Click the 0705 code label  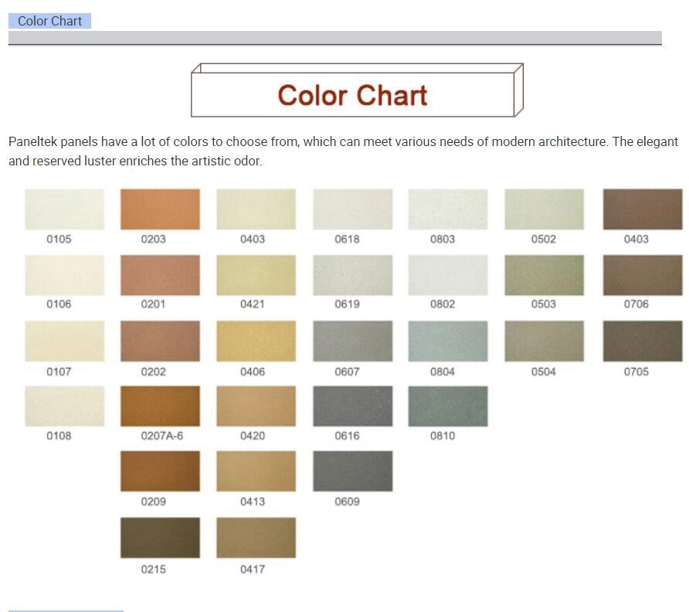coord(636,372)
